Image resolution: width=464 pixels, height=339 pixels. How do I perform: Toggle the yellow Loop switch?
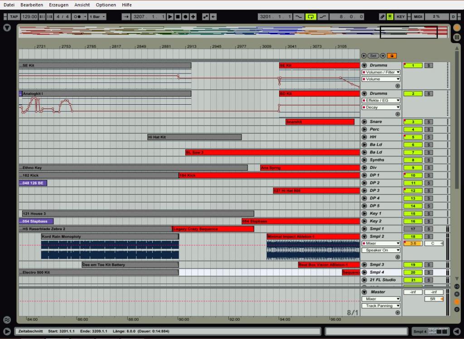311,17
